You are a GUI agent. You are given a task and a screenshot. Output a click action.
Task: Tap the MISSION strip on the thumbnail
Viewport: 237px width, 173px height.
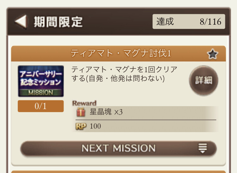point(41,93)
